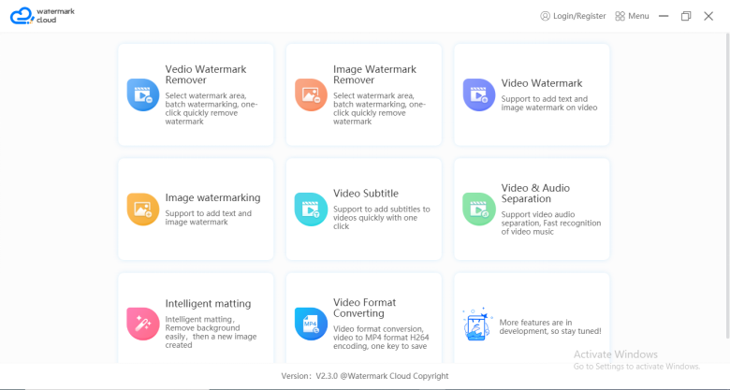This screenshot has width=730, height=390.
Task: Click 'Support to add subtitles to videos' description
Action: 381,218
